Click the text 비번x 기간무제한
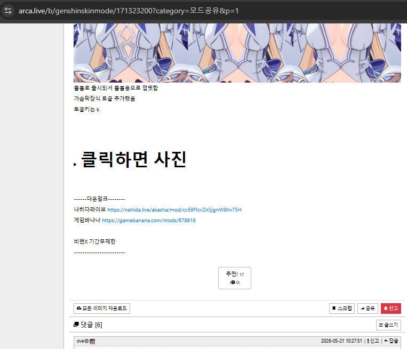 click(x=95, y=241)
